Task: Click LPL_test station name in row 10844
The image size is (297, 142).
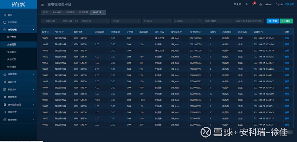Action: click(x=174, y=88)
